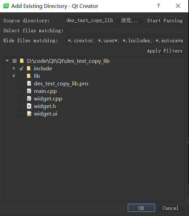189x216 pixels.
Task: Click the widget.ui designer file icon
Action: tap(29, 114)
